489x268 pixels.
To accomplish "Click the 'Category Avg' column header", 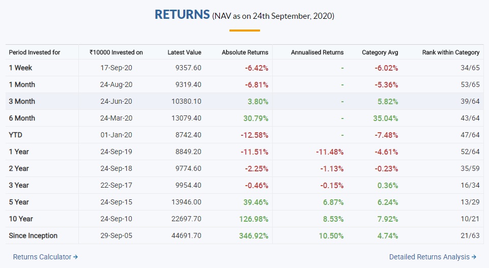I will point(380,52).
